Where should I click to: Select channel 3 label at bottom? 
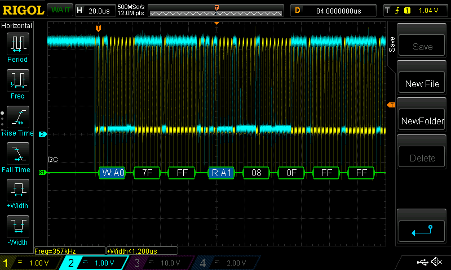pyautogui.click(x=137, y=263)
